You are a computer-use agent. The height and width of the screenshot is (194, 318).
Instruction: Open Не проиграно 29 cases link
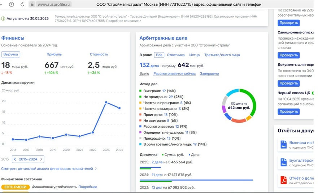point(171,97)
